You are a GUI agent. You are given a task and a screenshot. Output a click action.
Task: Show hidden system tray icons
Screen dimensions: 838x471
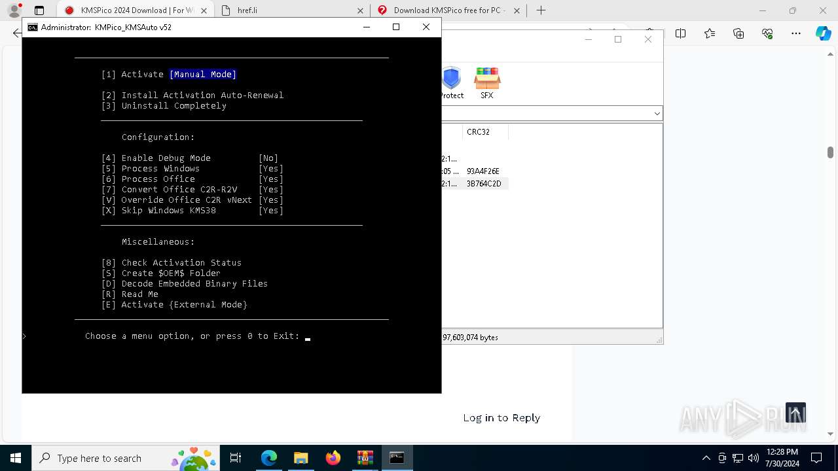click(x=706, y=458)
